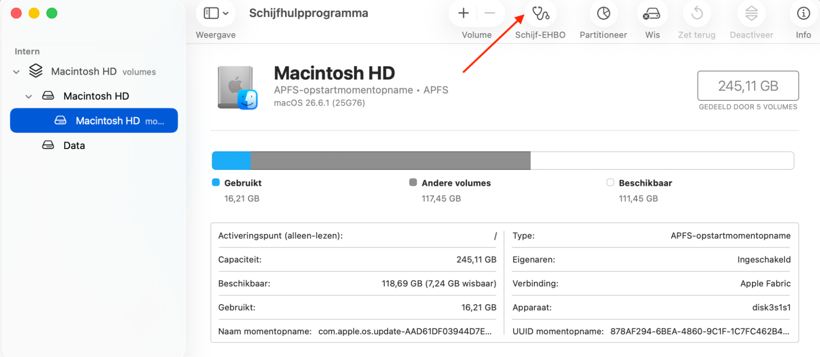The height and width of the screenshot is (357, 820).
Task: Select the Data volume in sidebar
Action: point(94,145)
